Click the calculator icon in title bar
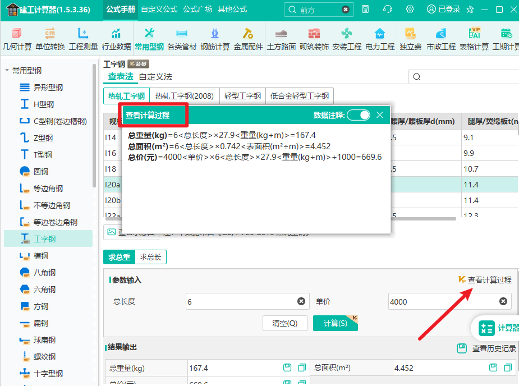Viewport: 519px width, 386px height. tap(365, 10)
